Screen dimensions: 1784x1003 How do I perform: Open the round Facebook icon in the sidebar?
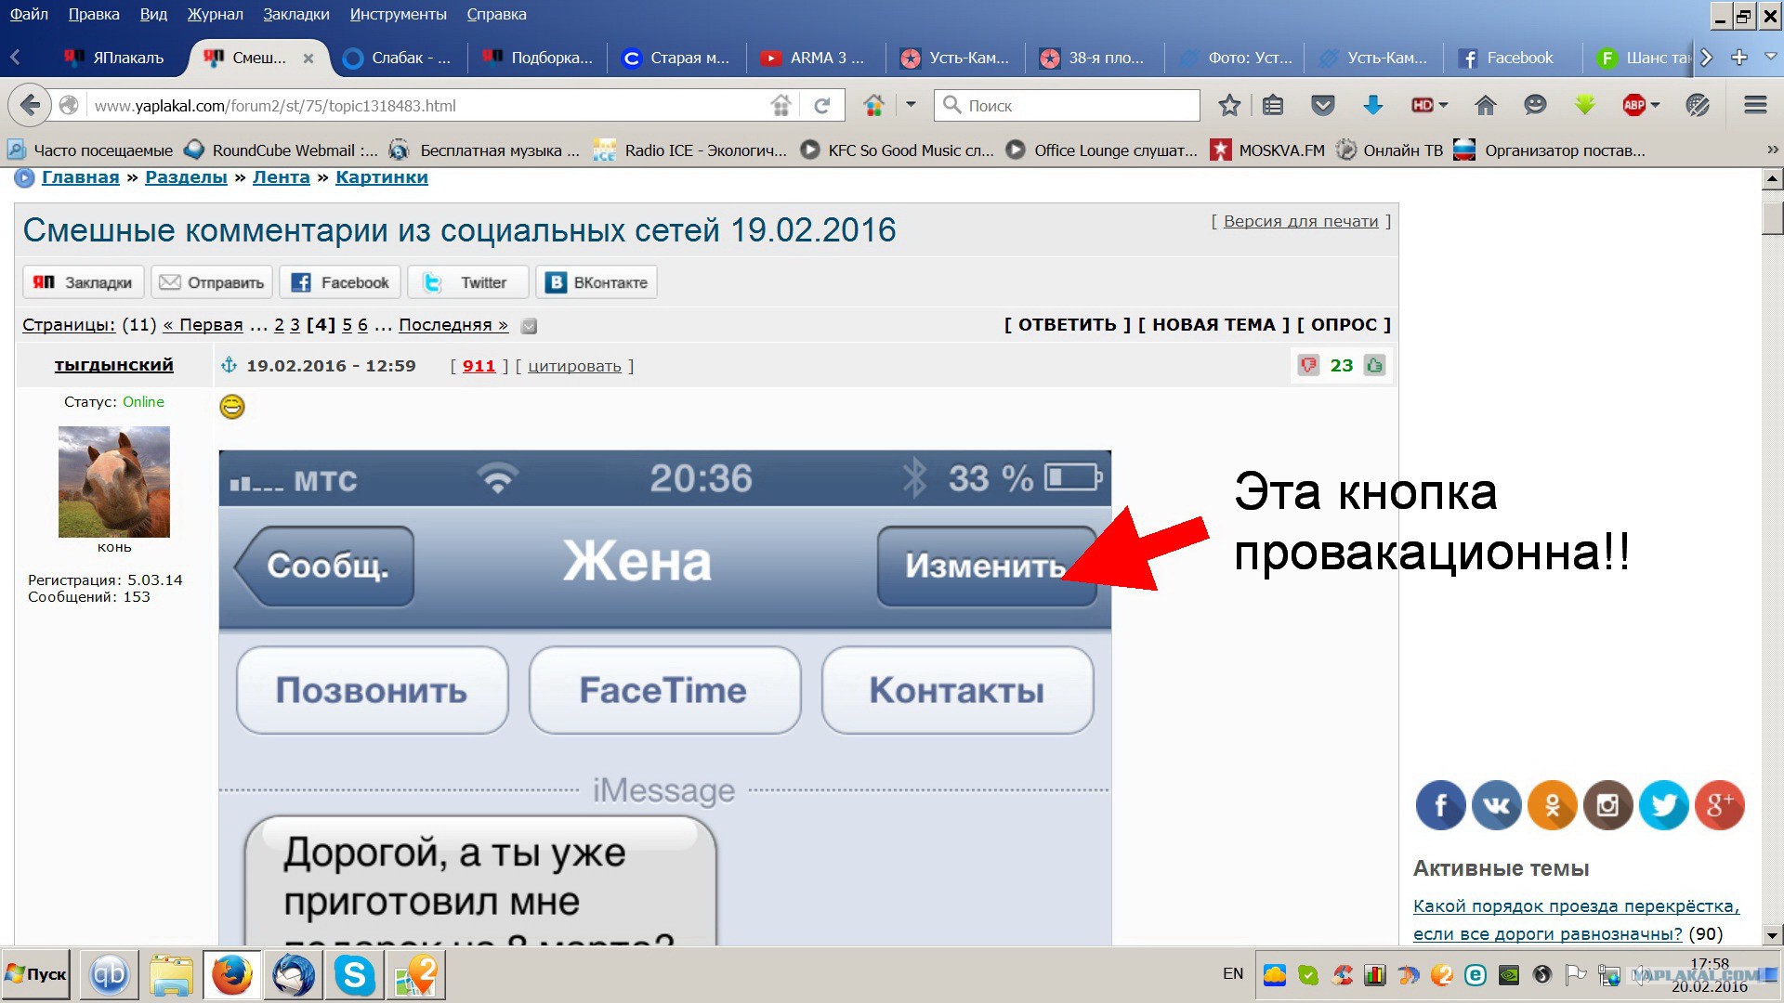tap(1440, 804)
